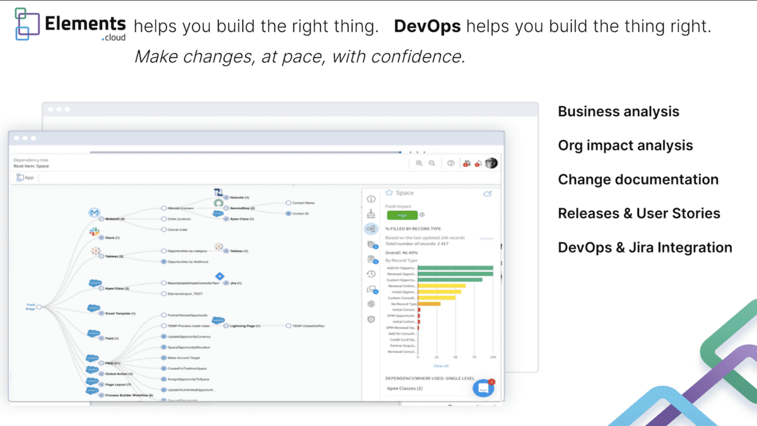The height and width of the screenshot is (426, 757).
Task: Open the history clock icon in side panel
Action: pyautogui.click(x=371, y=274)
